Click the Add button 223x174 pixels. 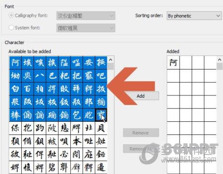point(141,96)
